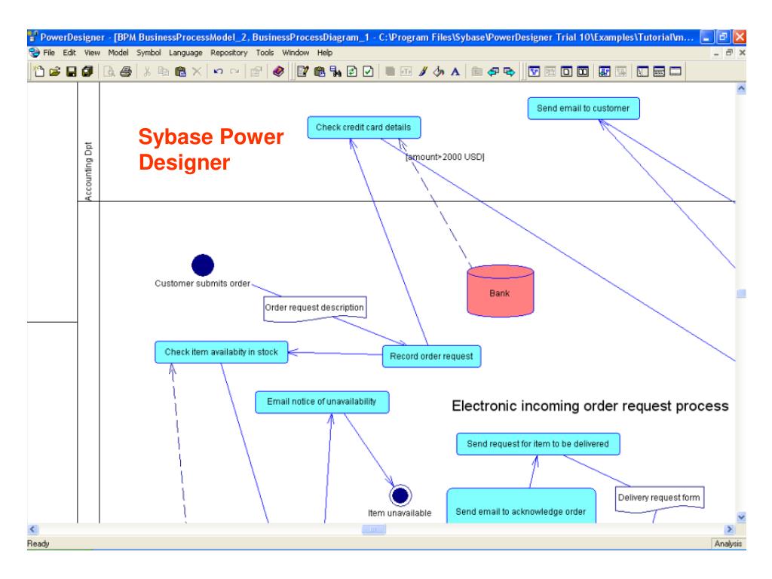Click the notepad with pencil toolbar icon

(x=302, y=72)
